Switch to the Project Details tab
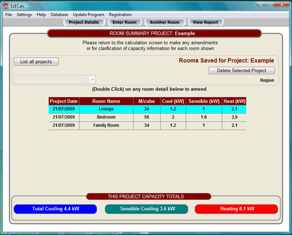The height and width of the screenshot is (235, 292). pos(84,22)
